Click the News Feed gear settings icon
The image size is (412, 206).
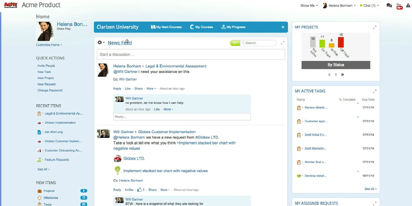click(x=101, y=43)
